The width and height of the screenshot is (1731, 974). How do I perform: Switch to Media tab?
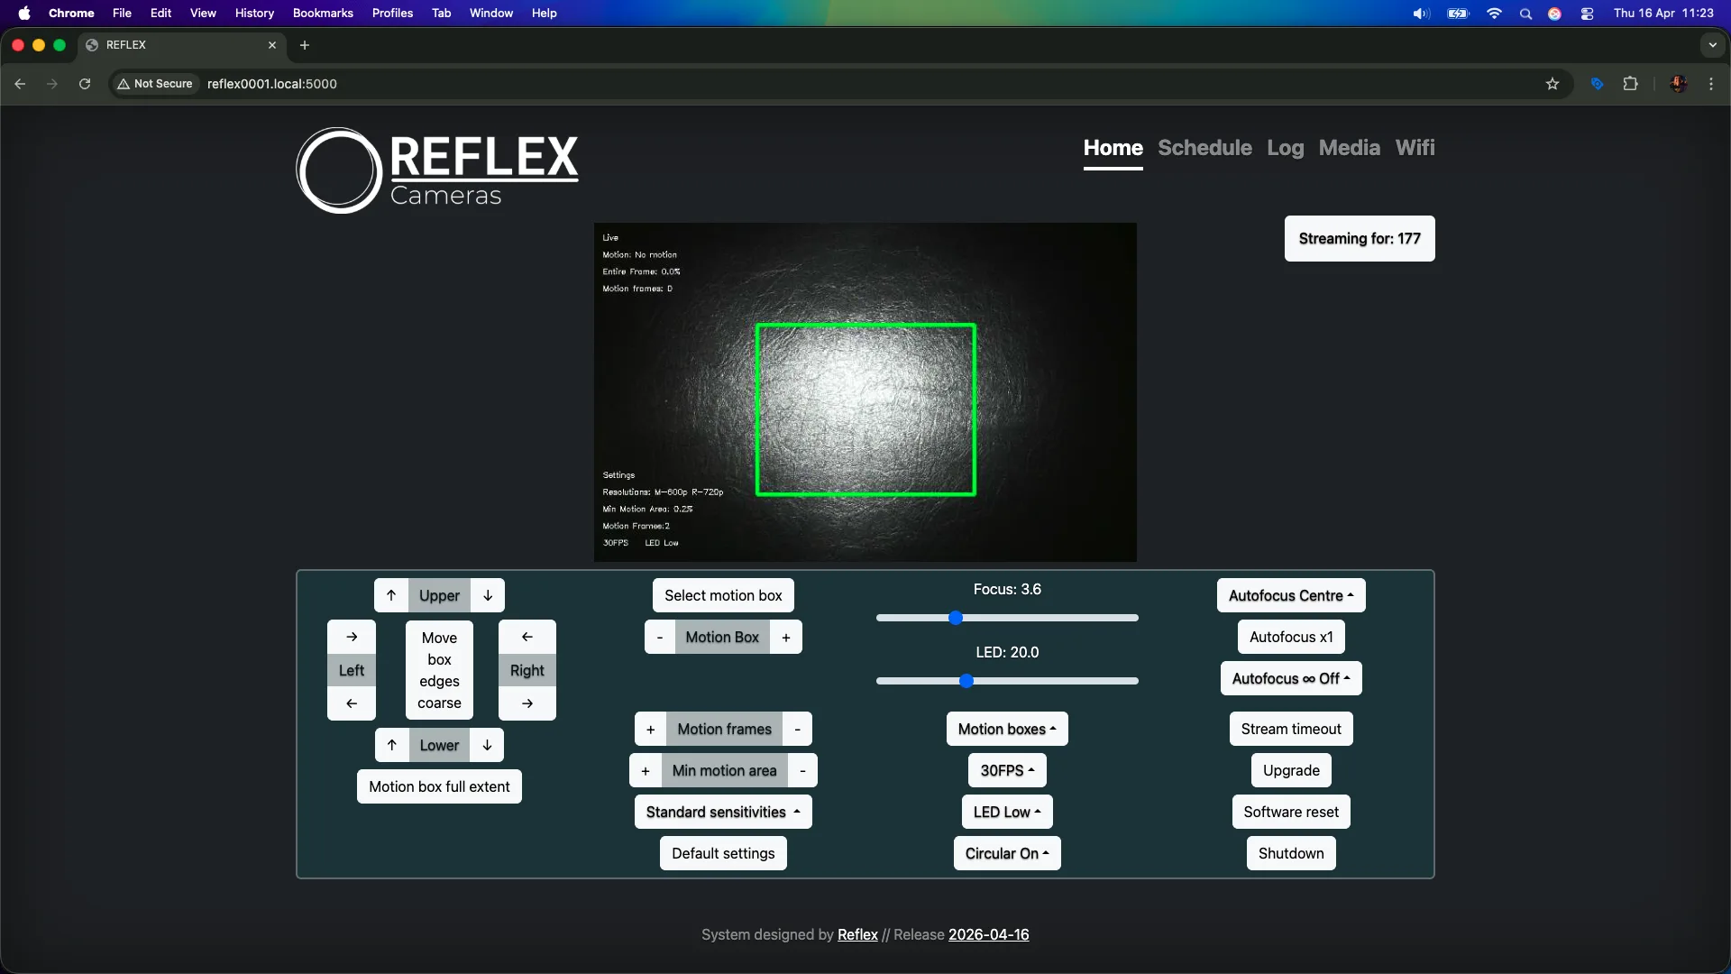click(x=1349, y=148)
